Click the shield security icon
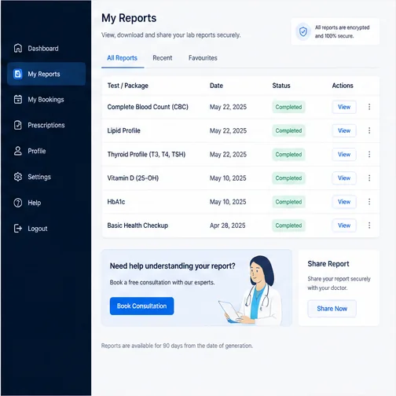The height and width of the screenshot is (396, 396). (303, 31)
